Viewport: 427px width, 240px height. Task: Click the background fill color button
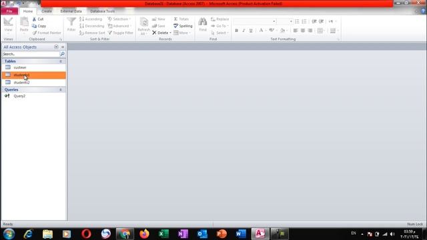(282, 31)
